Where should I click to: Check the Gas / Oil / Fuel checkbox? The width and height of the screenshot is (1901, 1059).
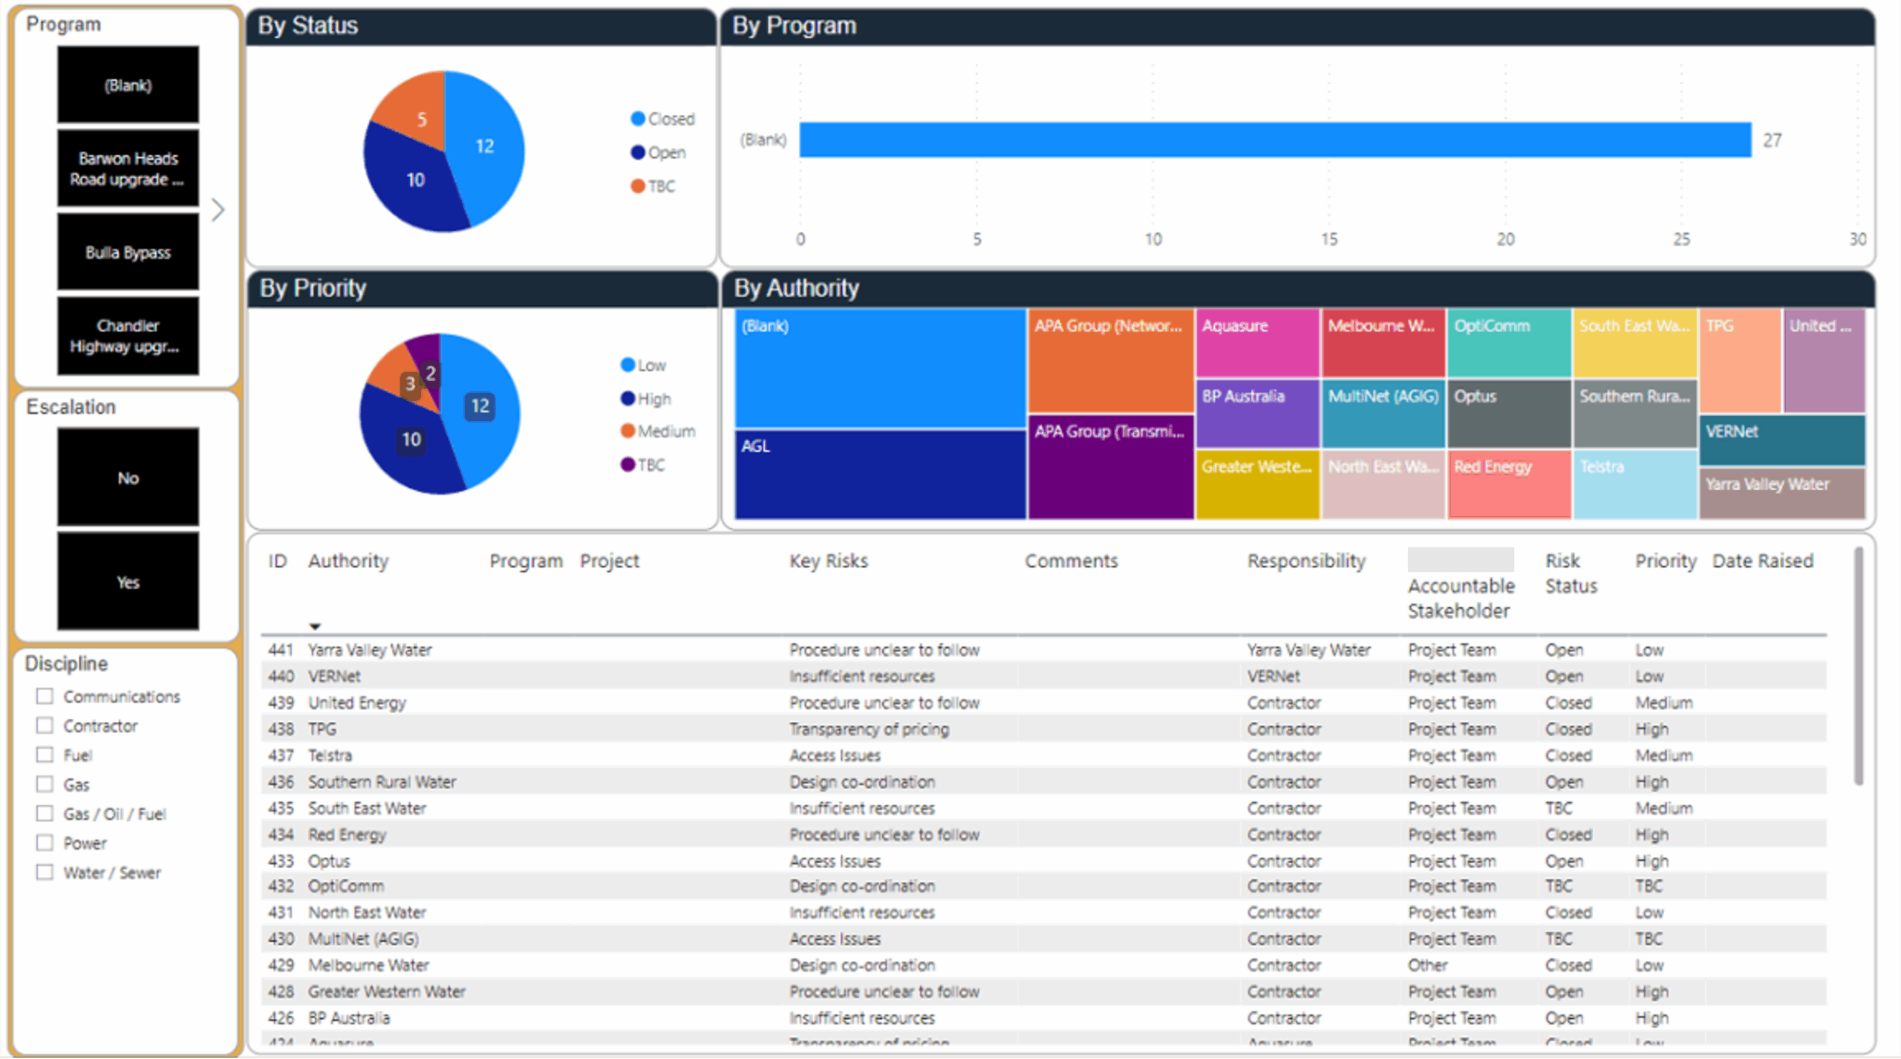(x=45, y=814)
